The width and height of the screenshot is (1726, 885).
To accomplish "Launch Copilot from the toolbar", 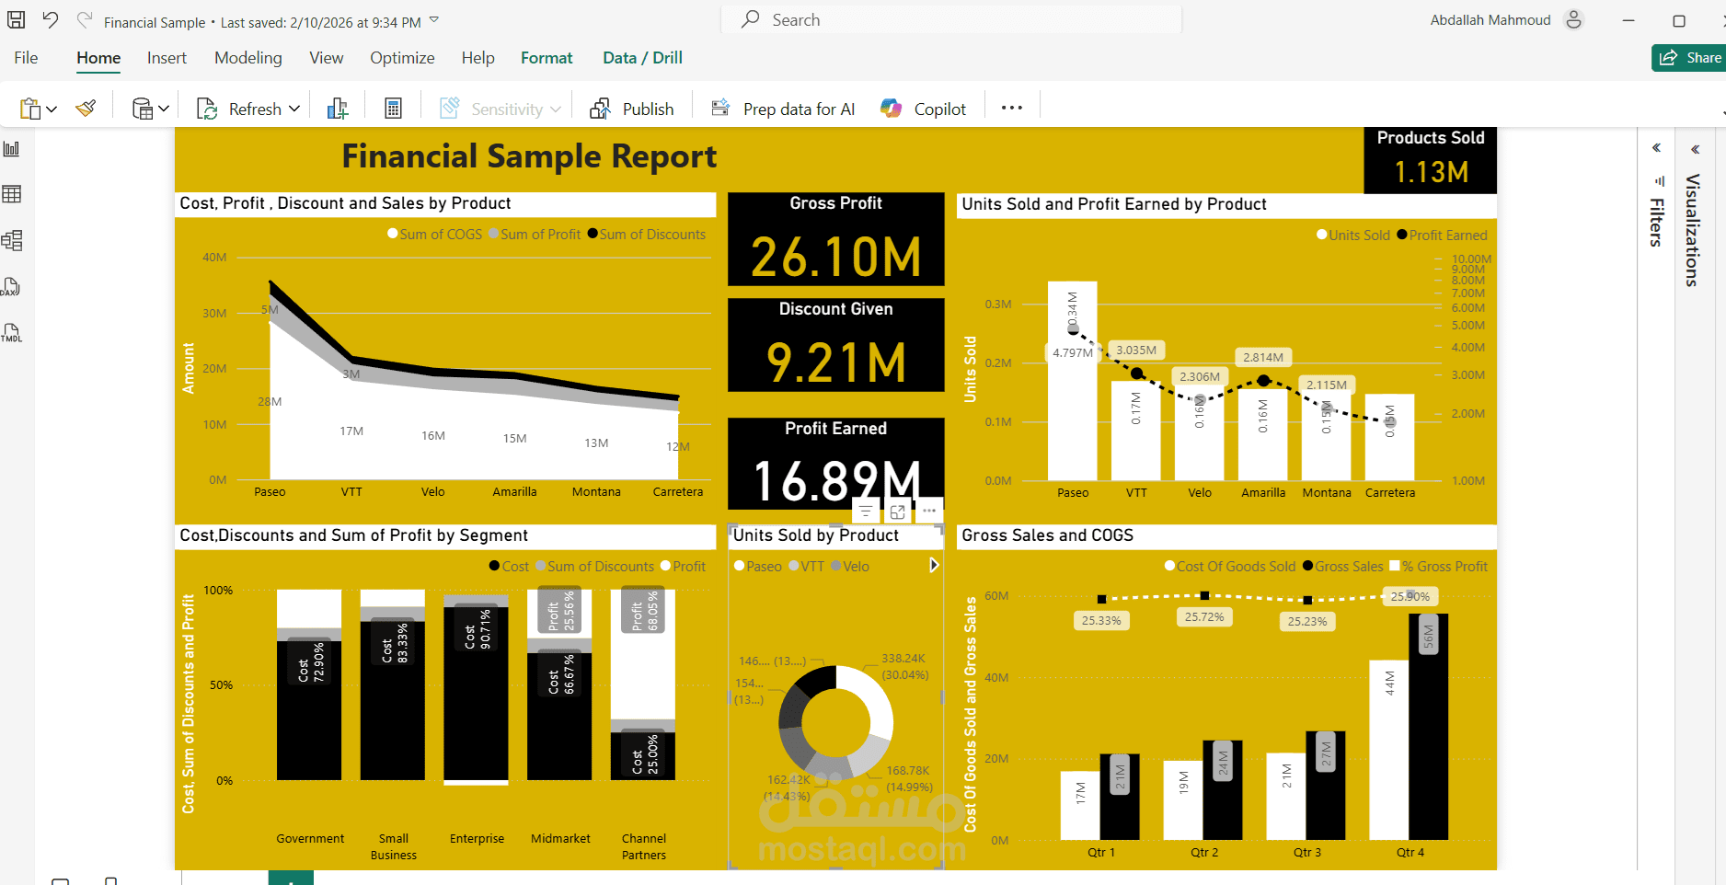I will click(x=923, y=108).
